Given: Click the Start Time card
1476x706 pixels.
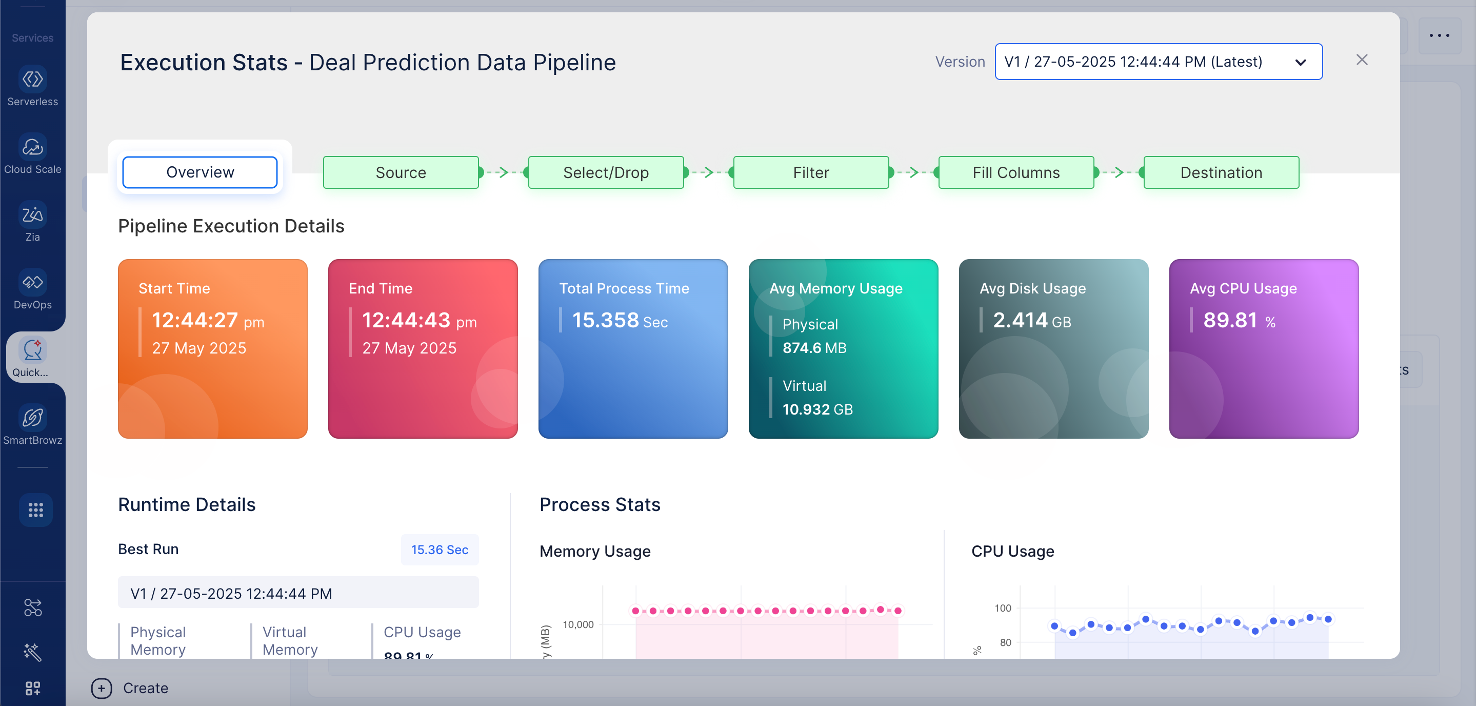Looking at the screenshot, I should click(212, 348).
